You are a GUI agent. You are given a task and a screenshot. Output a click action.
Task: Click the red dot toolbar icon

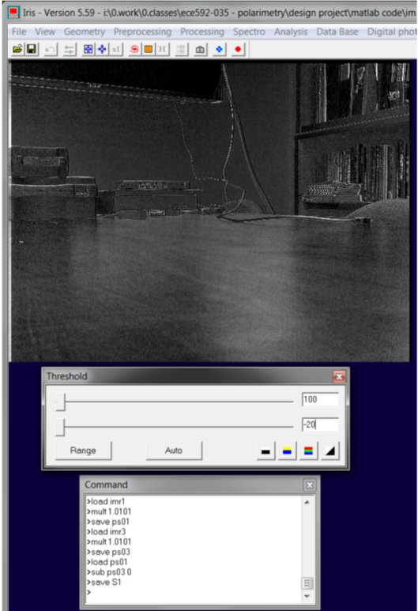tap(238, 50)
